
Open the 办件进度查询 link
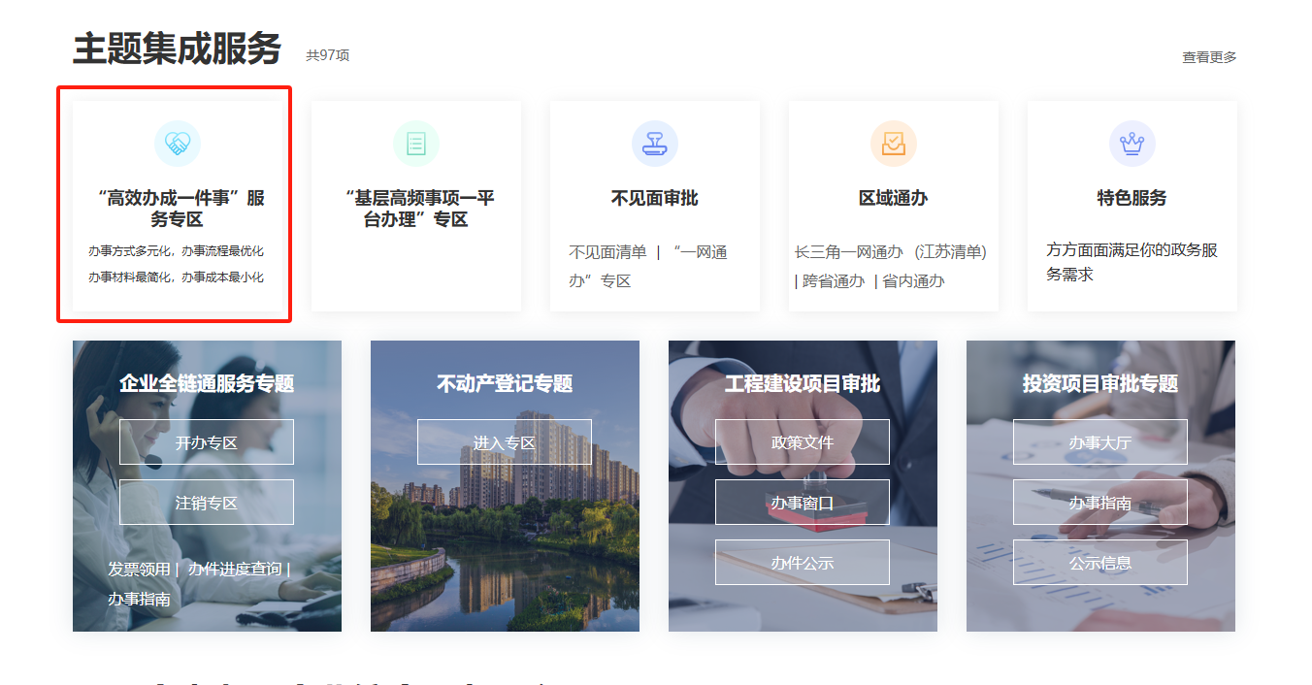(x=235, y=570)
